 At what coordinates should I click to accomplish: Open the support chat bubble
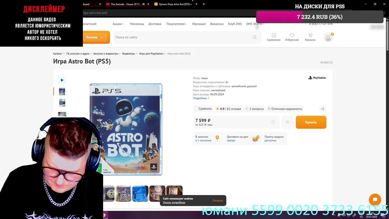tap(375, 200)
